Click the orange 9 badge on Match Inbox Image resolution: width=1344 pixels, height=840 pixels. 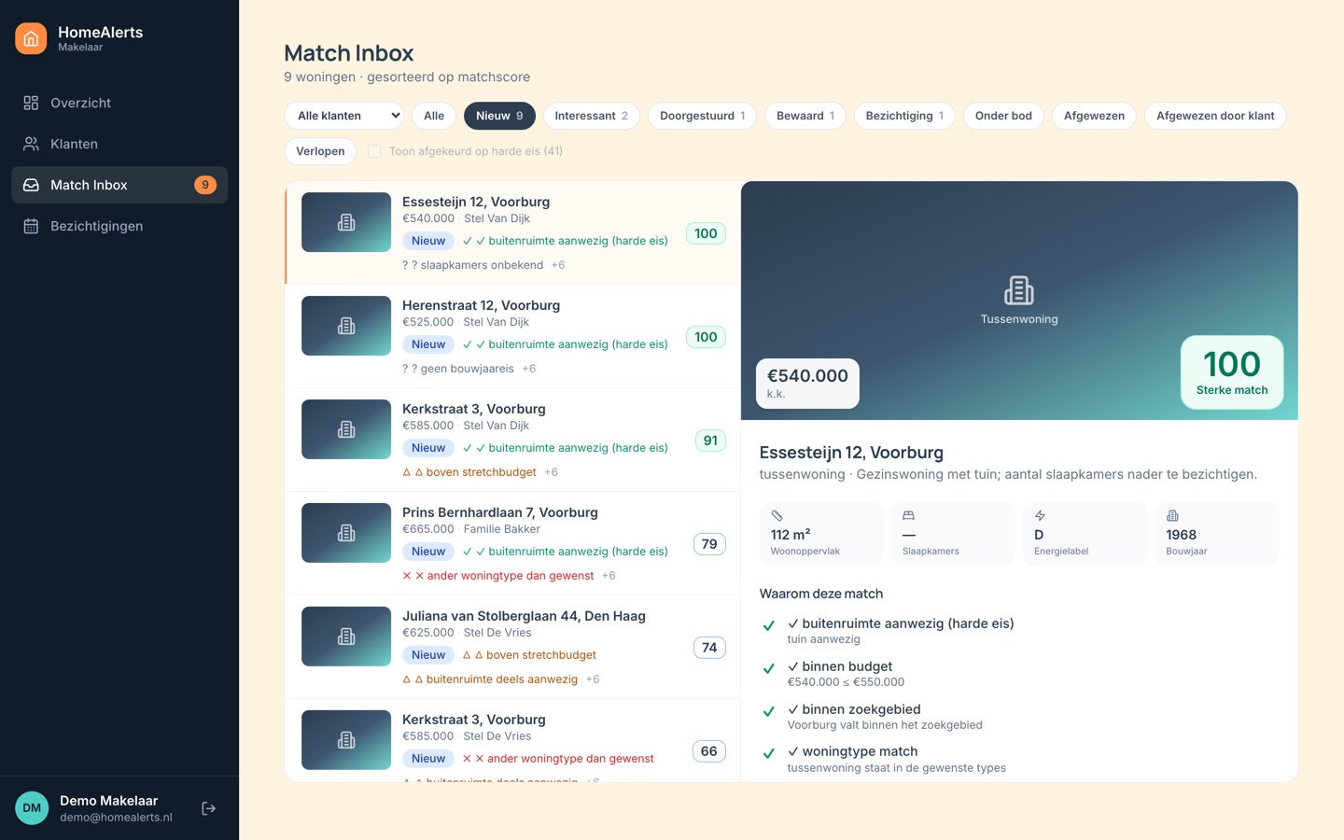205,185
